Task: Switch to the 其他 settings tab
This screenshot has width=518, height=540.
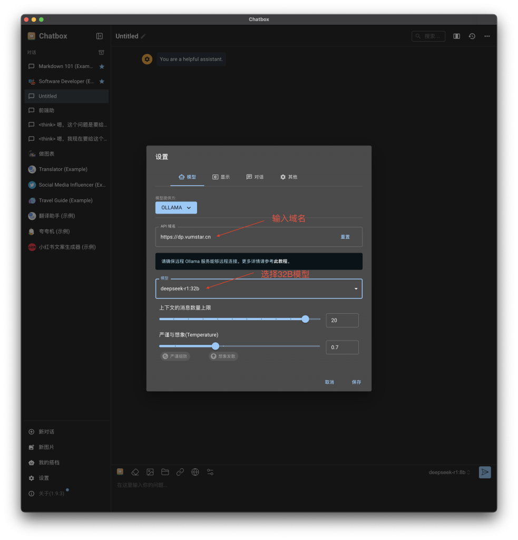Action: tap(288, 177)
